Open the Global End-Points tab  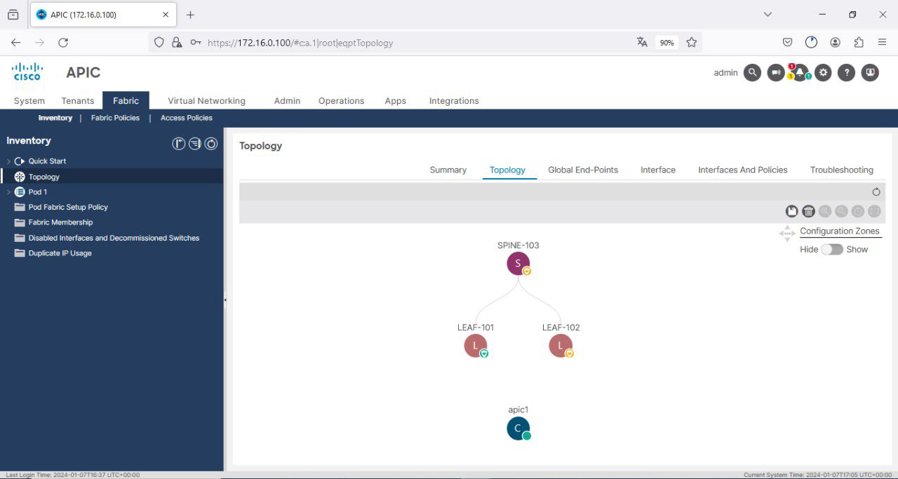(583, 170)
